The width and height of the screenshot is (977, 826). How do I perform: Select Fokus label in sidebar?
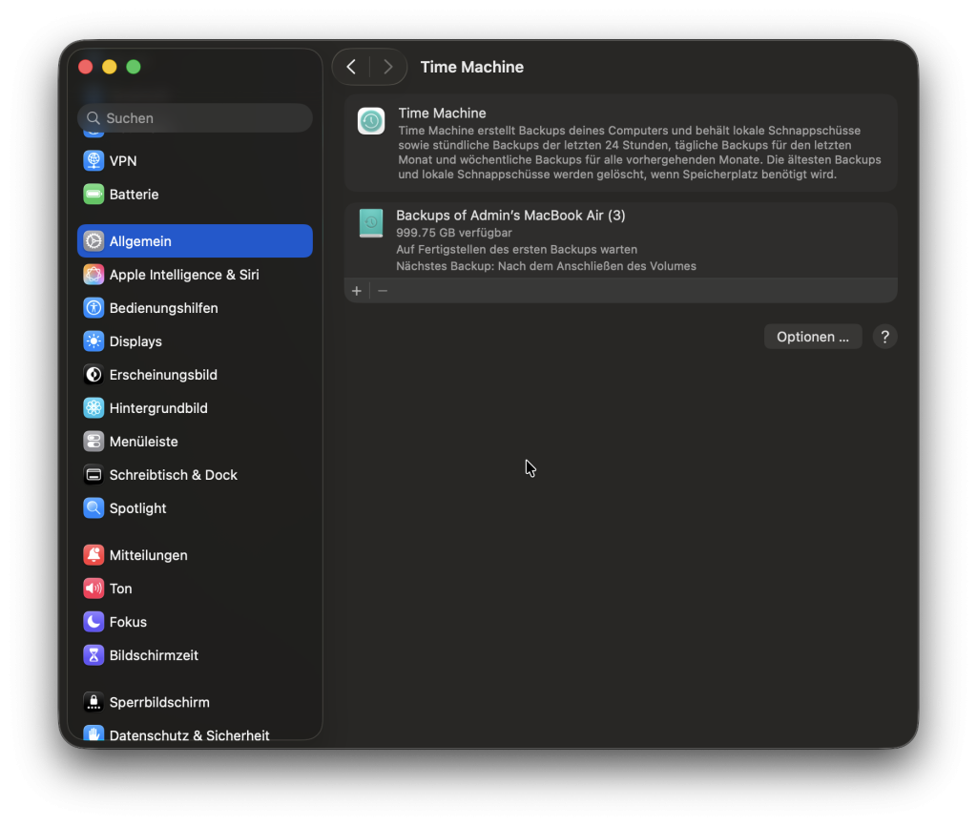point(128,622)
